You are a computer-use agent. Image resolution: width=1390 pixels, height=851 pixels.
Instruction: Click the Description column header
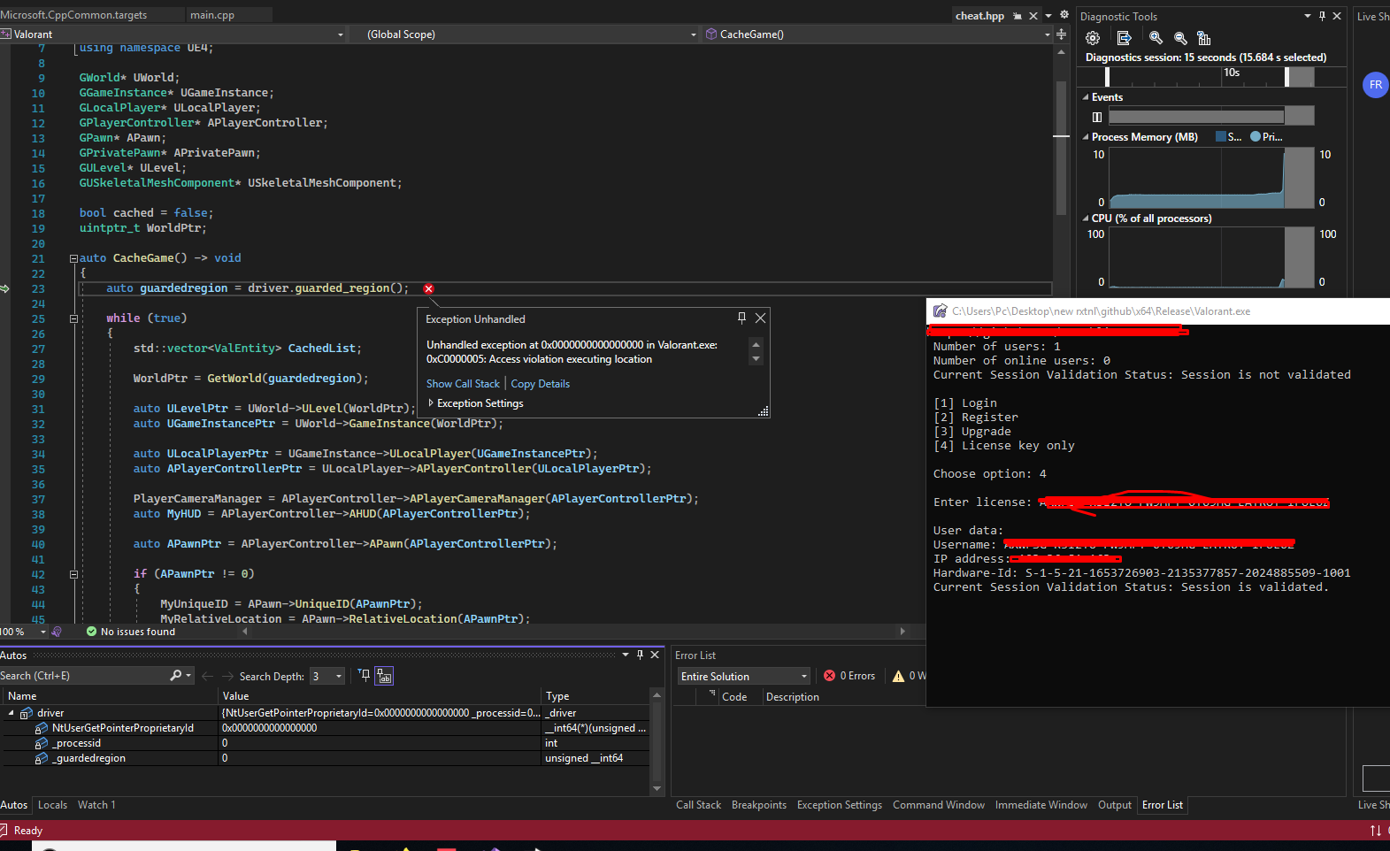793,697
